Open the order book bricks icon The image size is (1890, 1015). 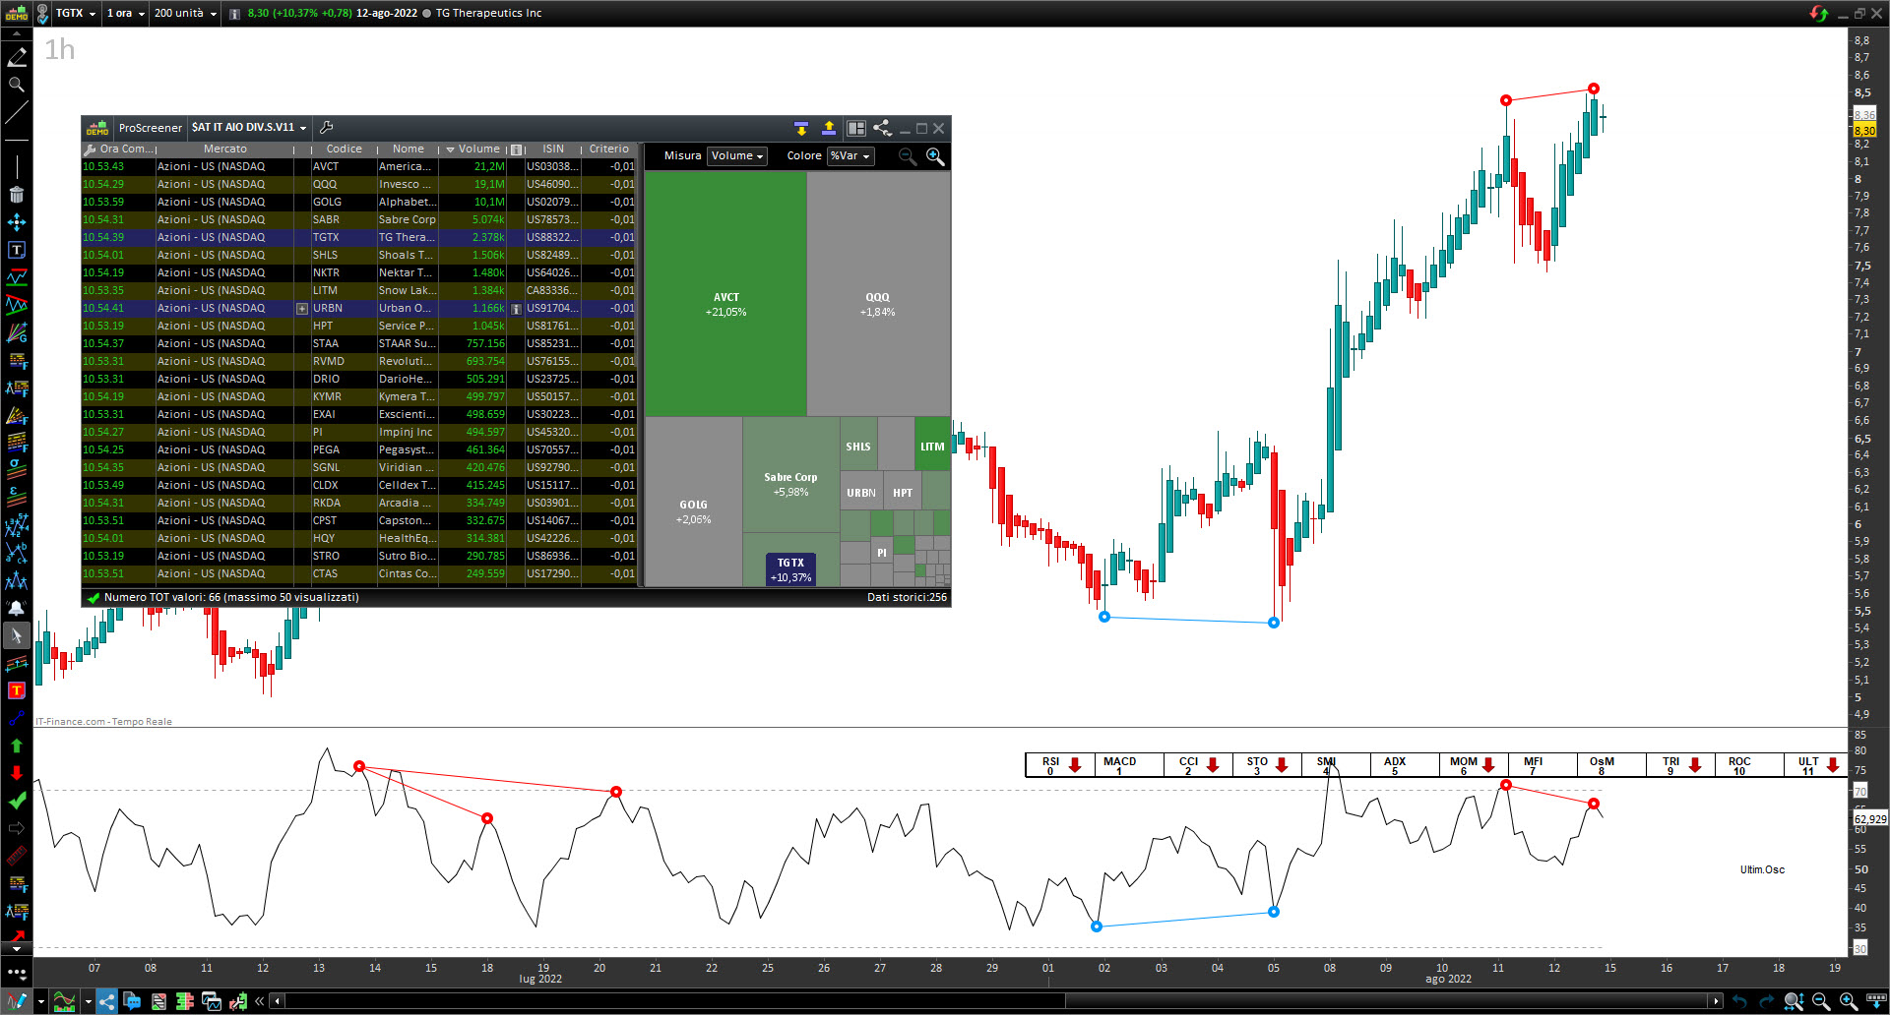point(184,1001)
